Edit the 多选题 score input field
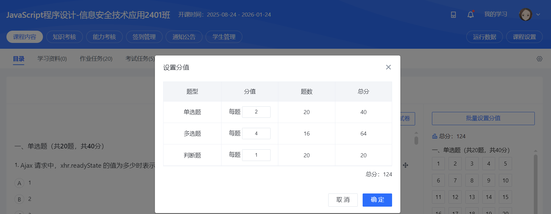Screen dimensions: 551x214 coord(256,133)
